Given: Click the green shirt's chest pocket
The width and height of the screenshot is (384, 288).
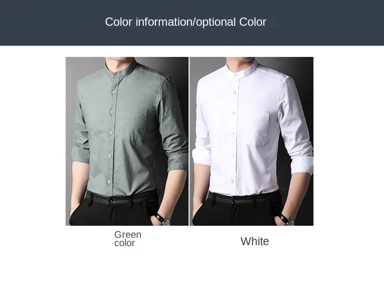Looking at the screenshot, I should click(136, 125).
